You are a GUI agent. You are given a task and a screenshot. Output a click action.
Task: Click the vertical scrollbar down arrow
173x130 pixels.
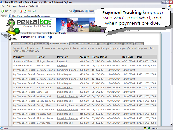171,124
